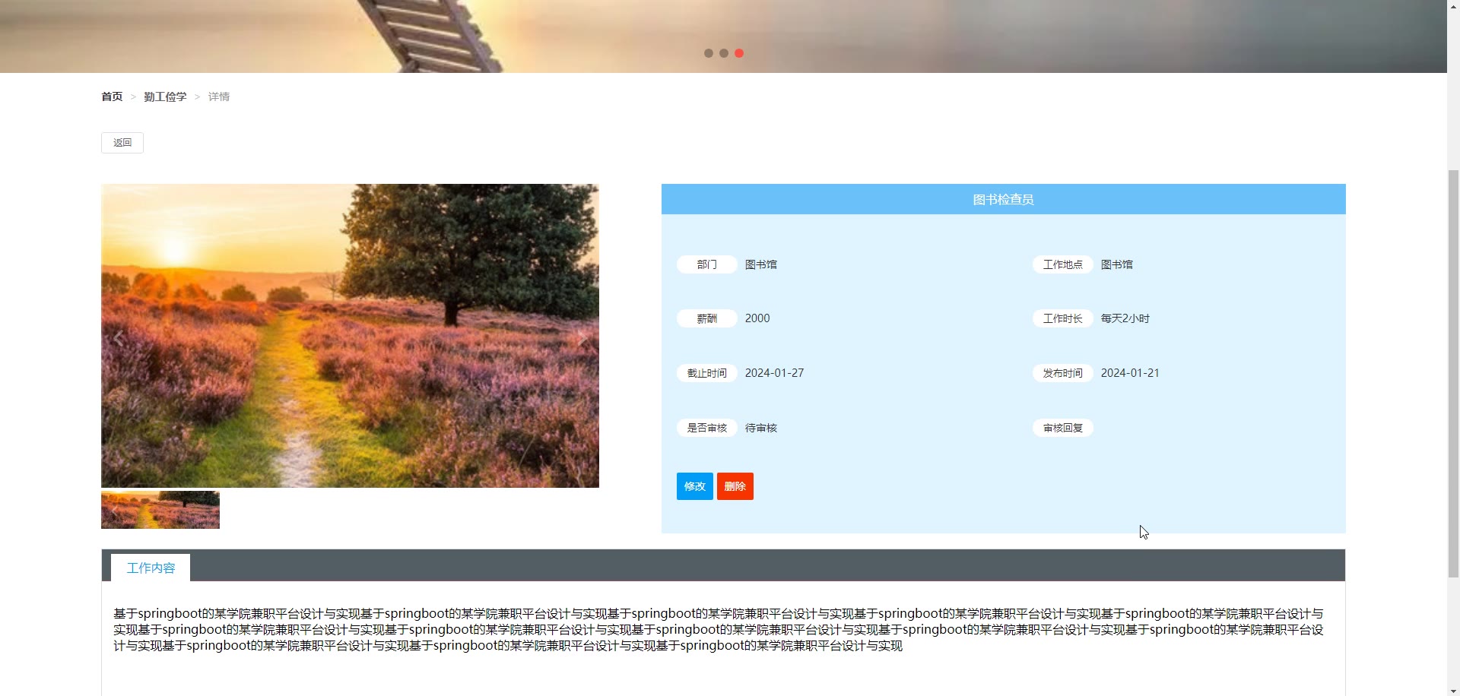
Task: Click the 工作时长 label pill
Action: coord(1063,318)
